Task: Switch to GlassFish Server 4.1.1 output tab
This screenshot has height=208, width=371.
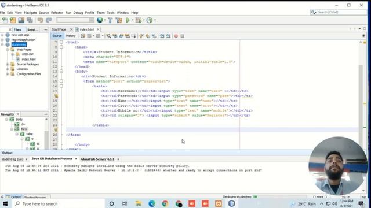Action: (97, 159)
